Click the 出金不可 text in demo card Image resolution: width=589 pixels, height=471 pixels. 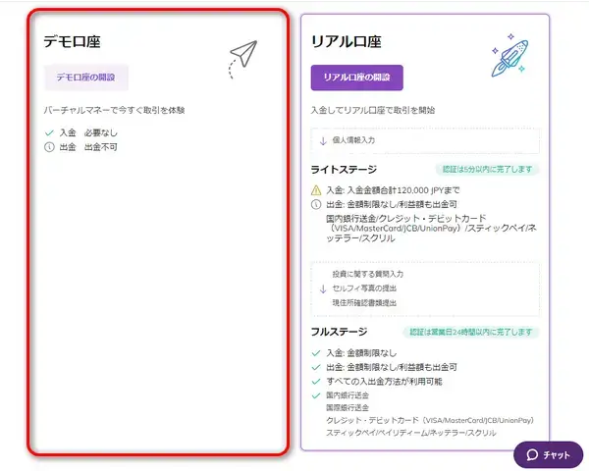tap(101, 147)
